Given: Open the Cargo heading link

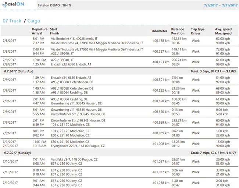Looking at the screenshot, I should 34,21.
